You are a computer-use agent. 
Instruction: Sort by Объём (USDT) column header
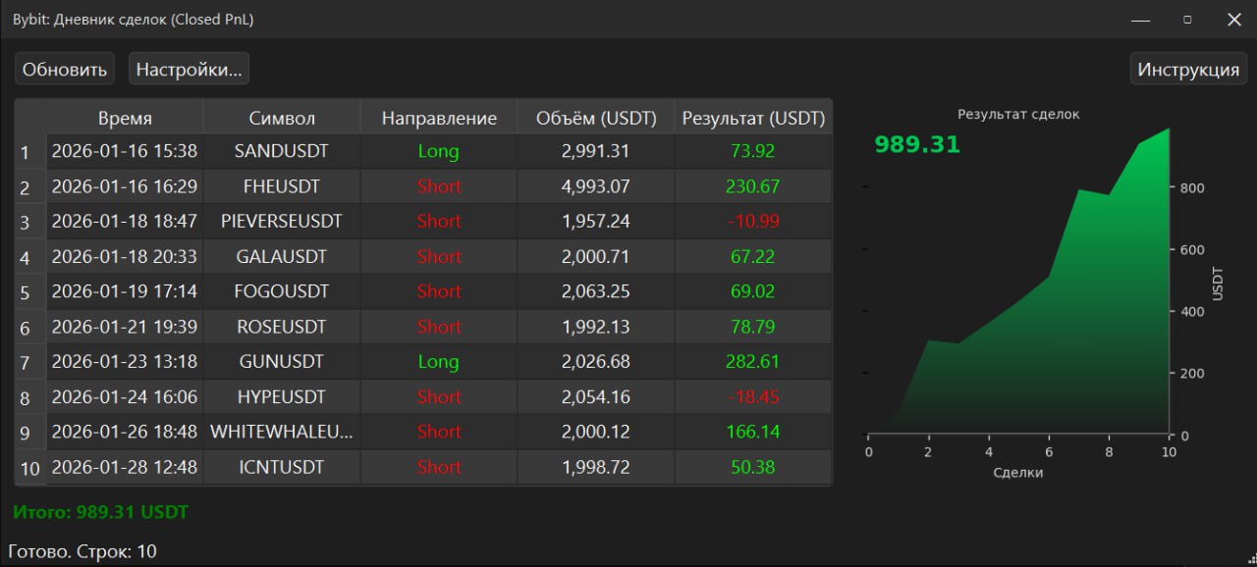pyautogui.click(x=595, y=119)
